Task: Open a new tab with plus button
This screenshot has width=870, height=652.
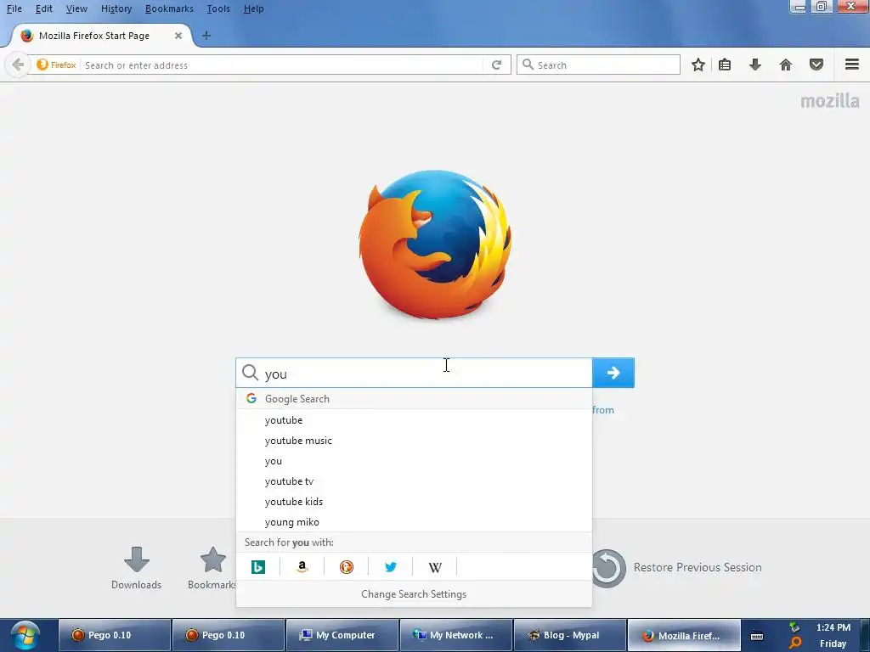Action: tap(206, 36)
